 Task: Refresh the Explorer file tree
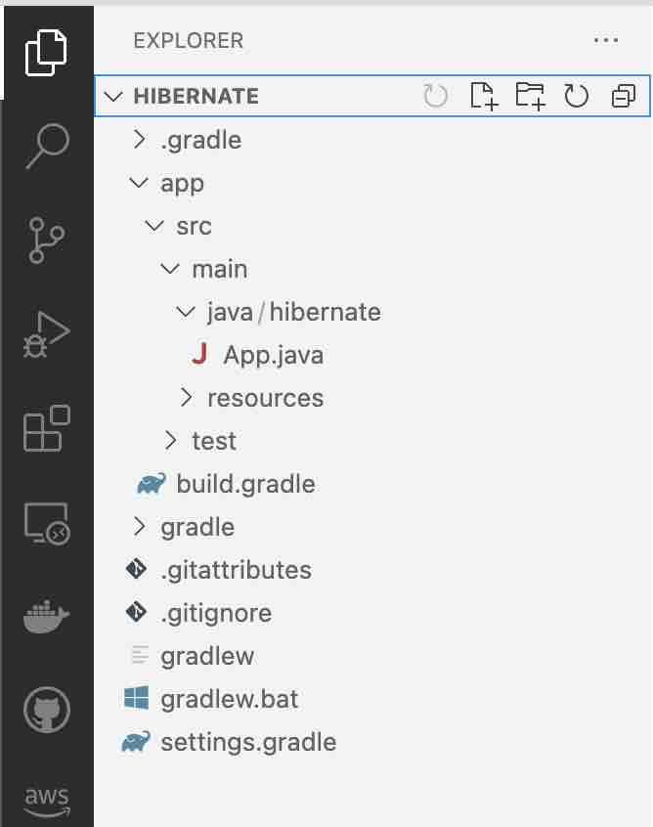[x=577, y=96]
